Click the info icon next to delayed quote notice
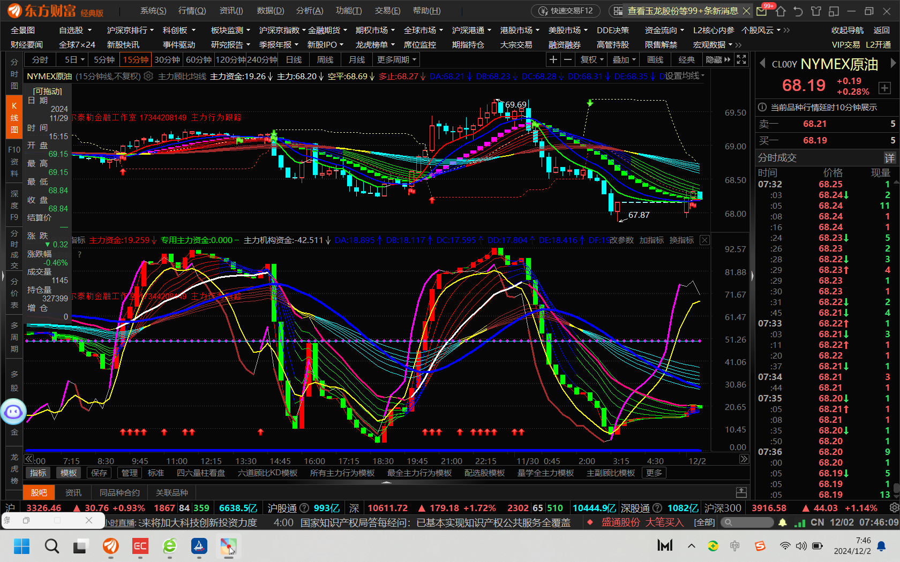 [762, 107]
